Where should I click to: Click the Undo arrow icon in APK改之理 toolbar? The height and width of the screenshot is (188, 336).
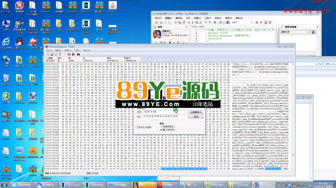pyautogui.click(x=206, y=23)
